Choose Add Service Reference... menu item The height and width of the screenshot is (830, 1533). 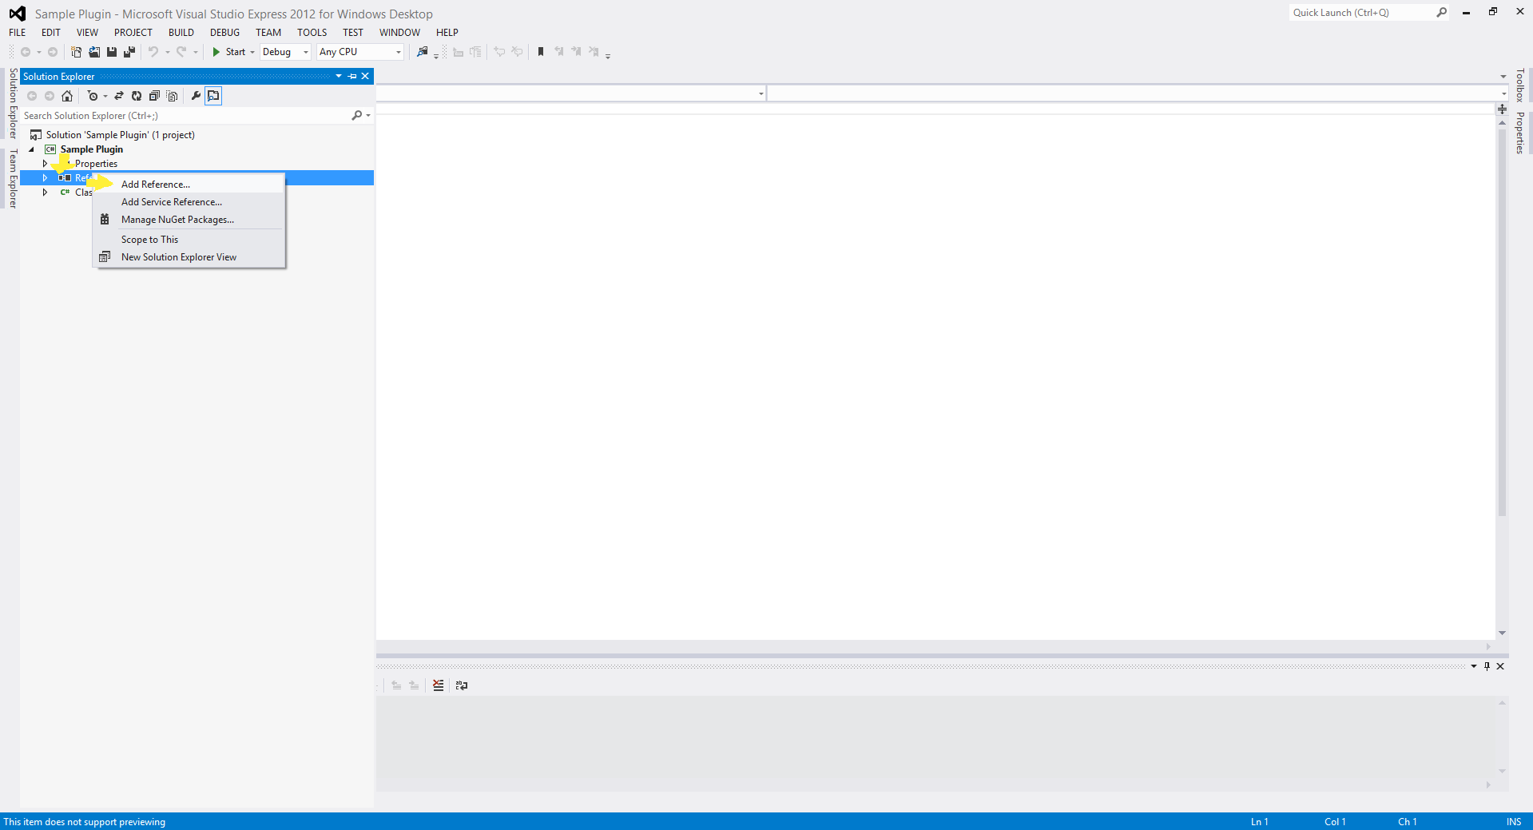(189, 202)
